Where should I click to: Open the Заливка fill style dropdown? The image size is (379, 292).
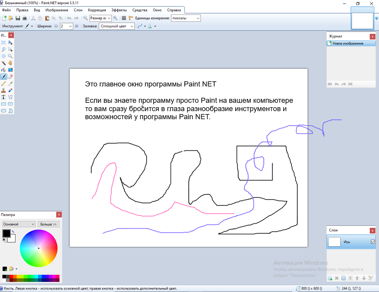[117, 26]
